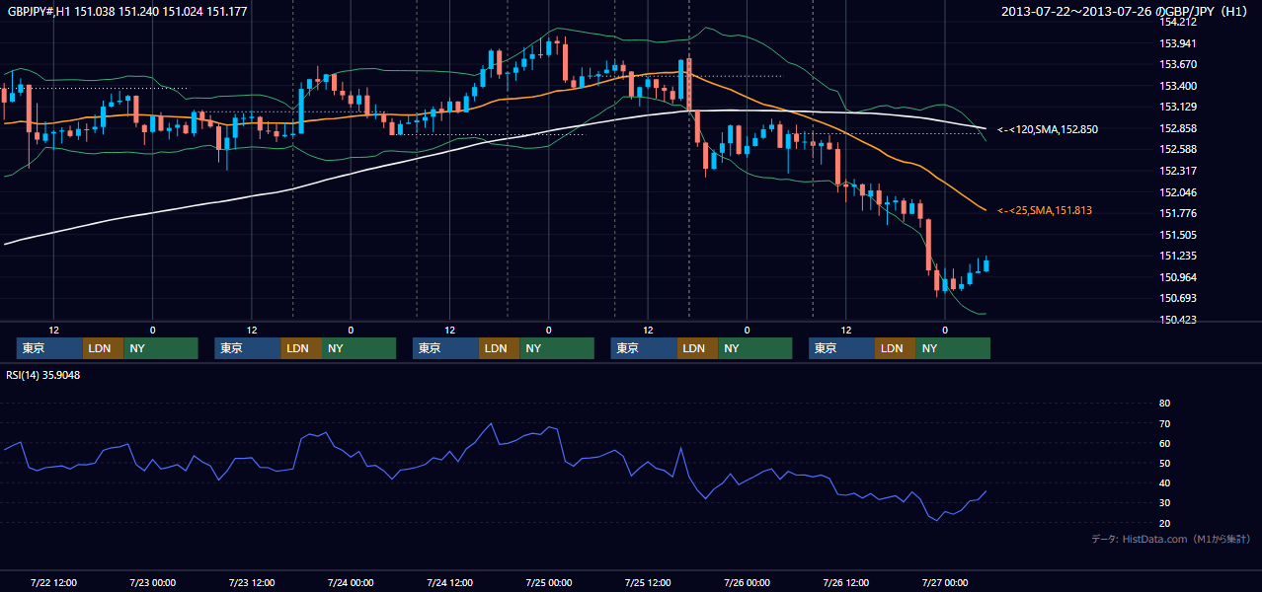Click the RSI scale value 50
The image size is (1262, 592).
click(1164, 464)
